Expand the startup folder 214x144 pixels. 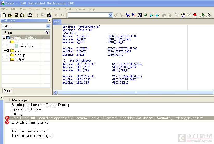click(x=8, y=55)
